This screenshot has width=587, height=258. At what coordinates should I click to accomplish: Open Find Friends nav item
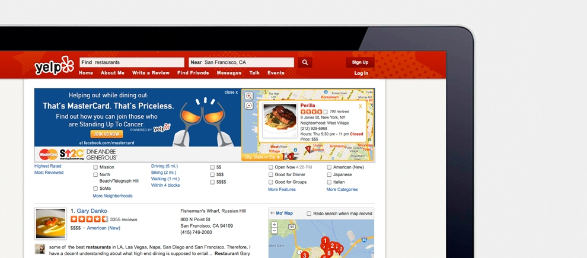[x=193, y=73]
